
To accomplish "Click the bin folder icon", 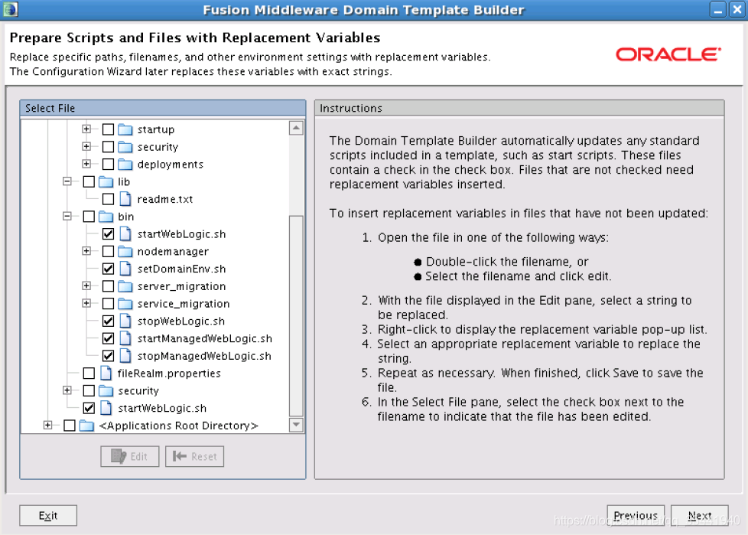I will [106, 217].
